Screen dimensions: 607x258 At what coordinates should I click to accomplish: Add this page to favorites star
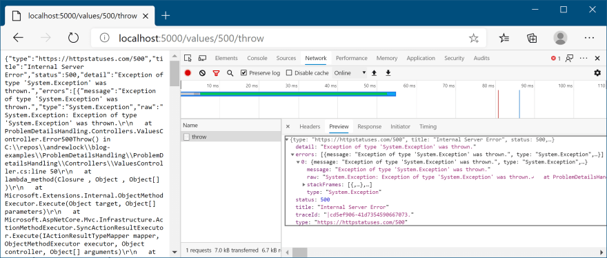(473, 38)
